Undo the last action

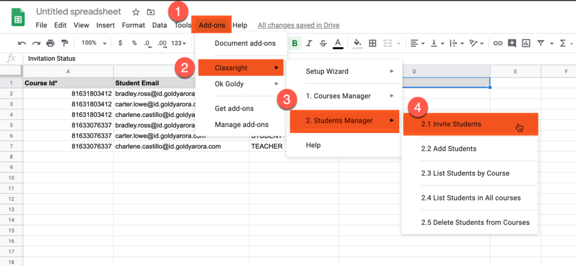click(22, 43)
